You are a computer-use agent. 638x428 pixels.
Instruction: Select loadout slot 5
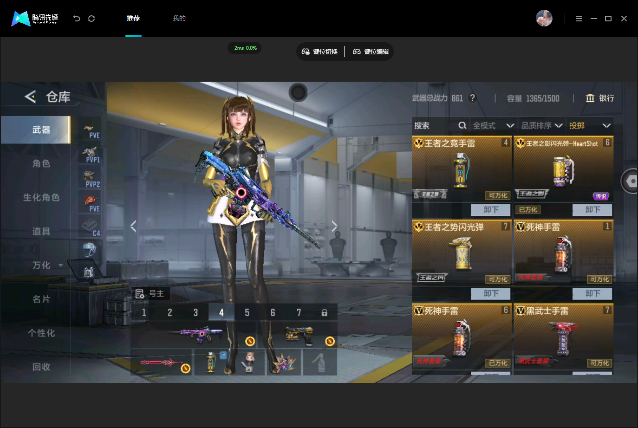pos(247,312)
